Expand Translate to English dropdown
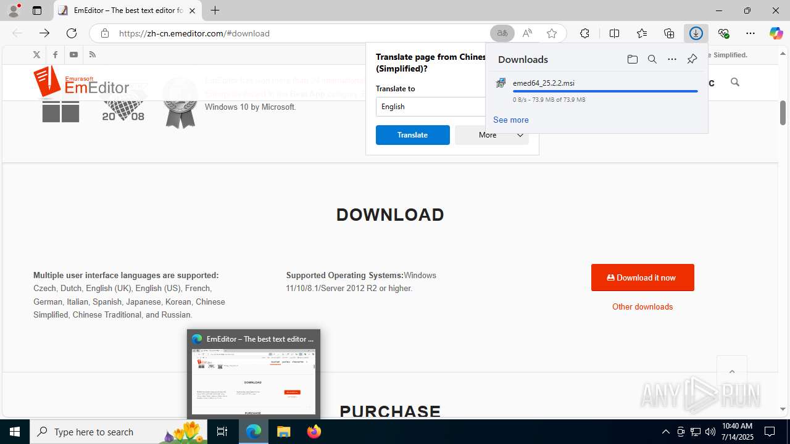 point(431,107)
